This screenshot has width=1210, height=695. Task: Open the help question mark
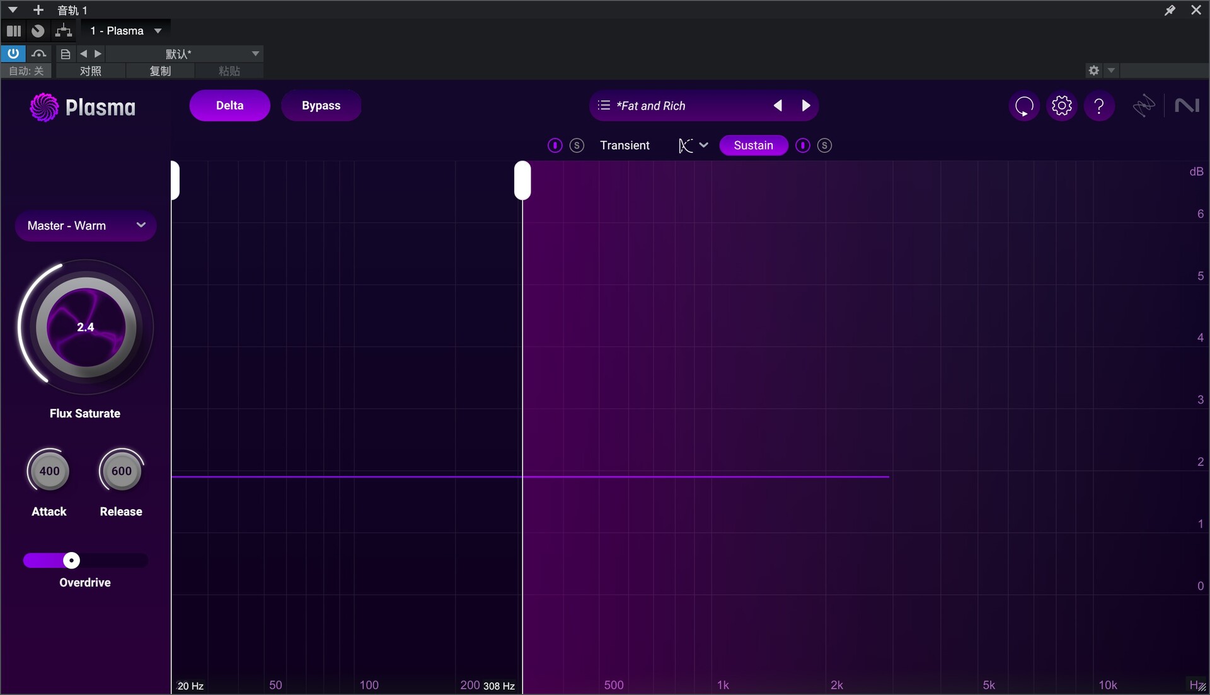[x=1099, y=106]
